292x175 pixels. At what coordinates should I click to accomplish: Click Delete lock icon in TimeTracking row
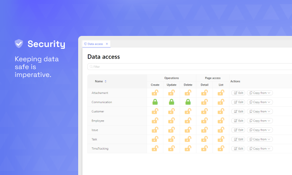[x=188, y=148]
